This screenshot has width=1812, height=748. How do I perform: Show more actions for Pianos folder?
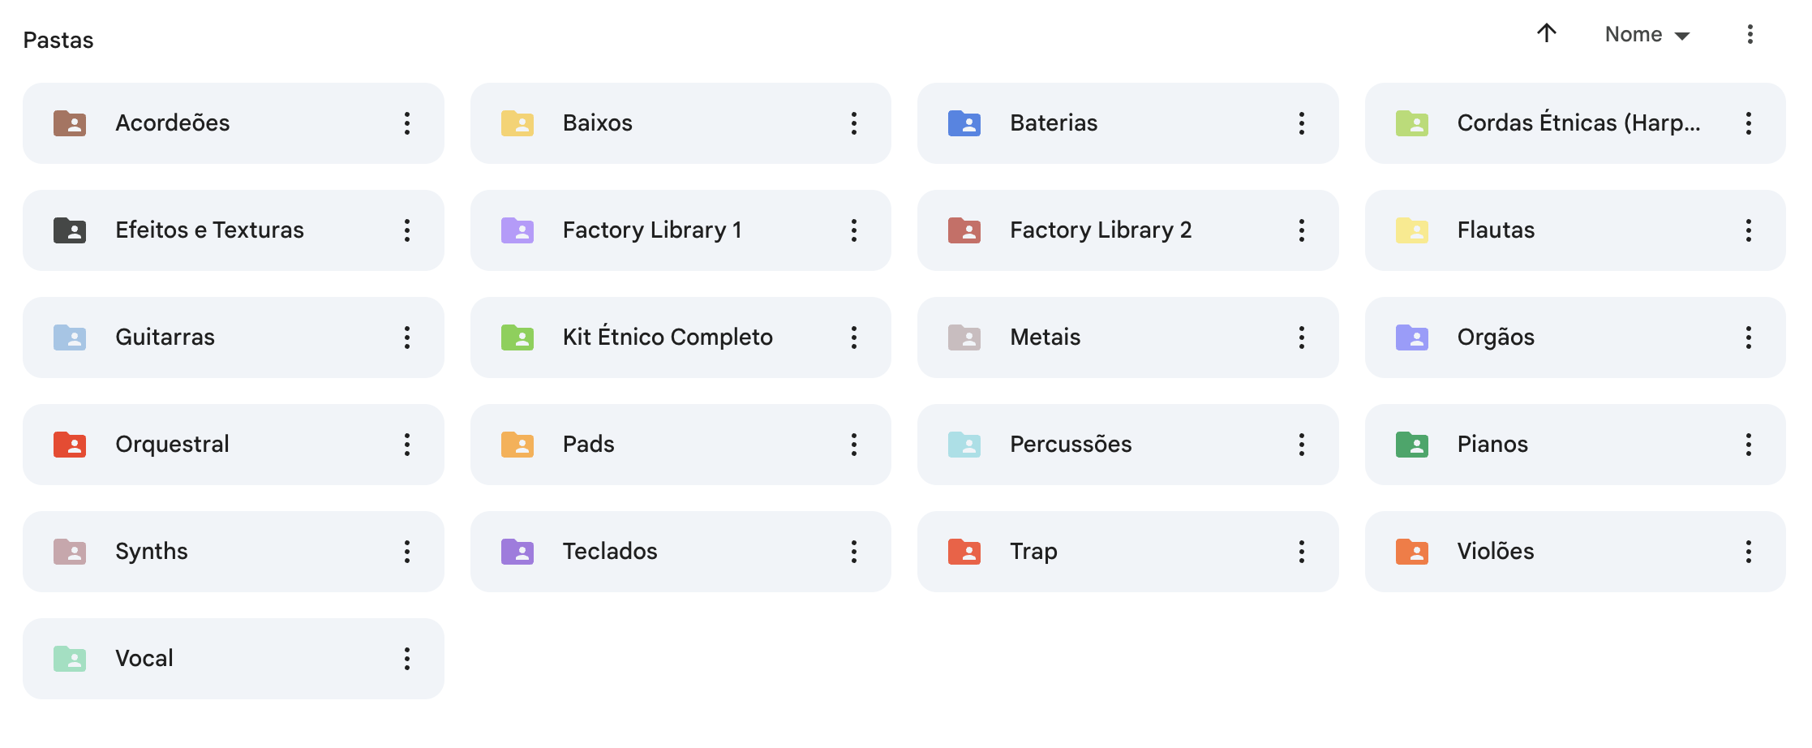[x=1748, y=445]
